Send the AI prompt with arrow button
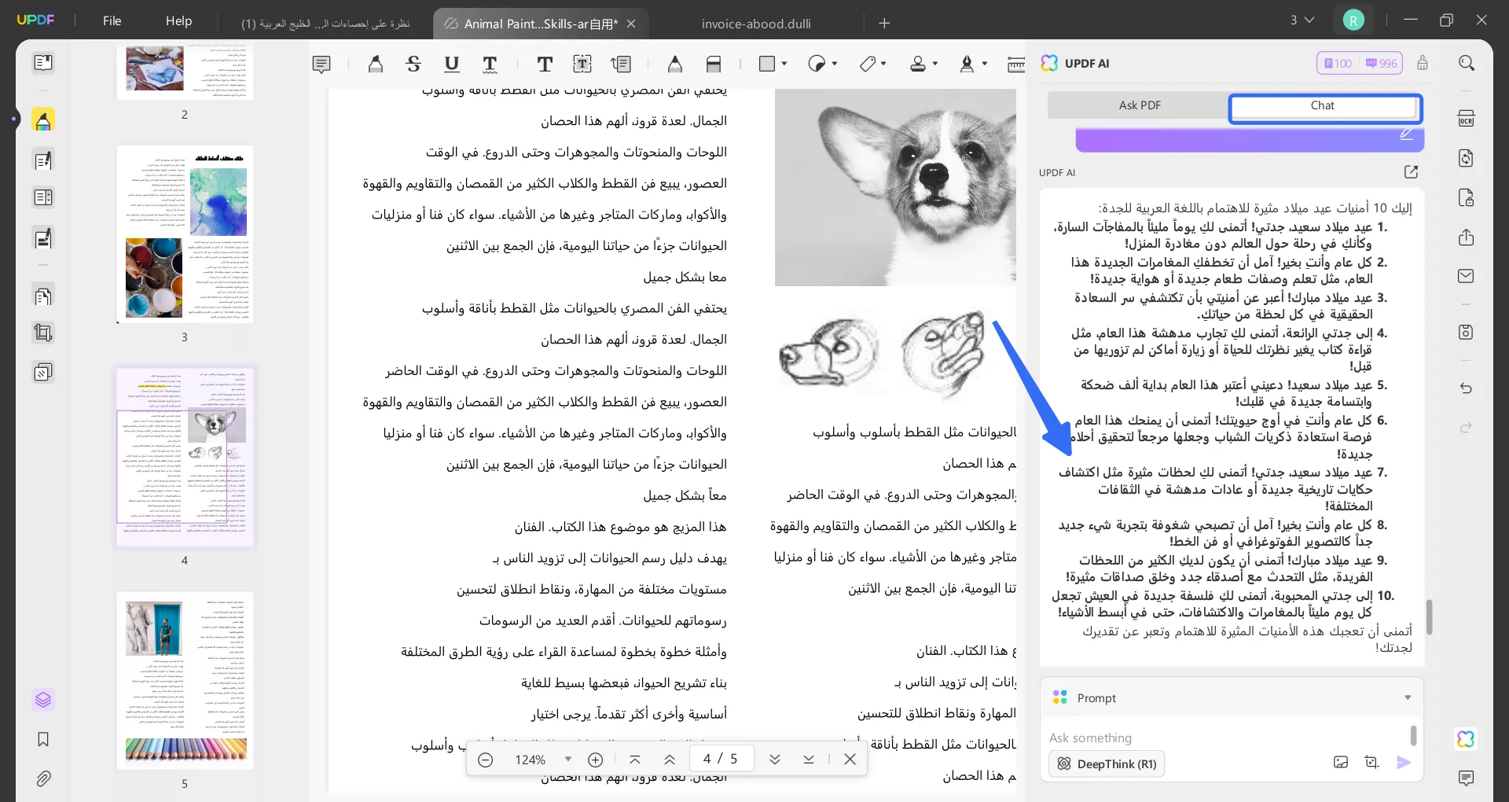Viewport: 1509px width, 802px height. (x=1404, y=763)
